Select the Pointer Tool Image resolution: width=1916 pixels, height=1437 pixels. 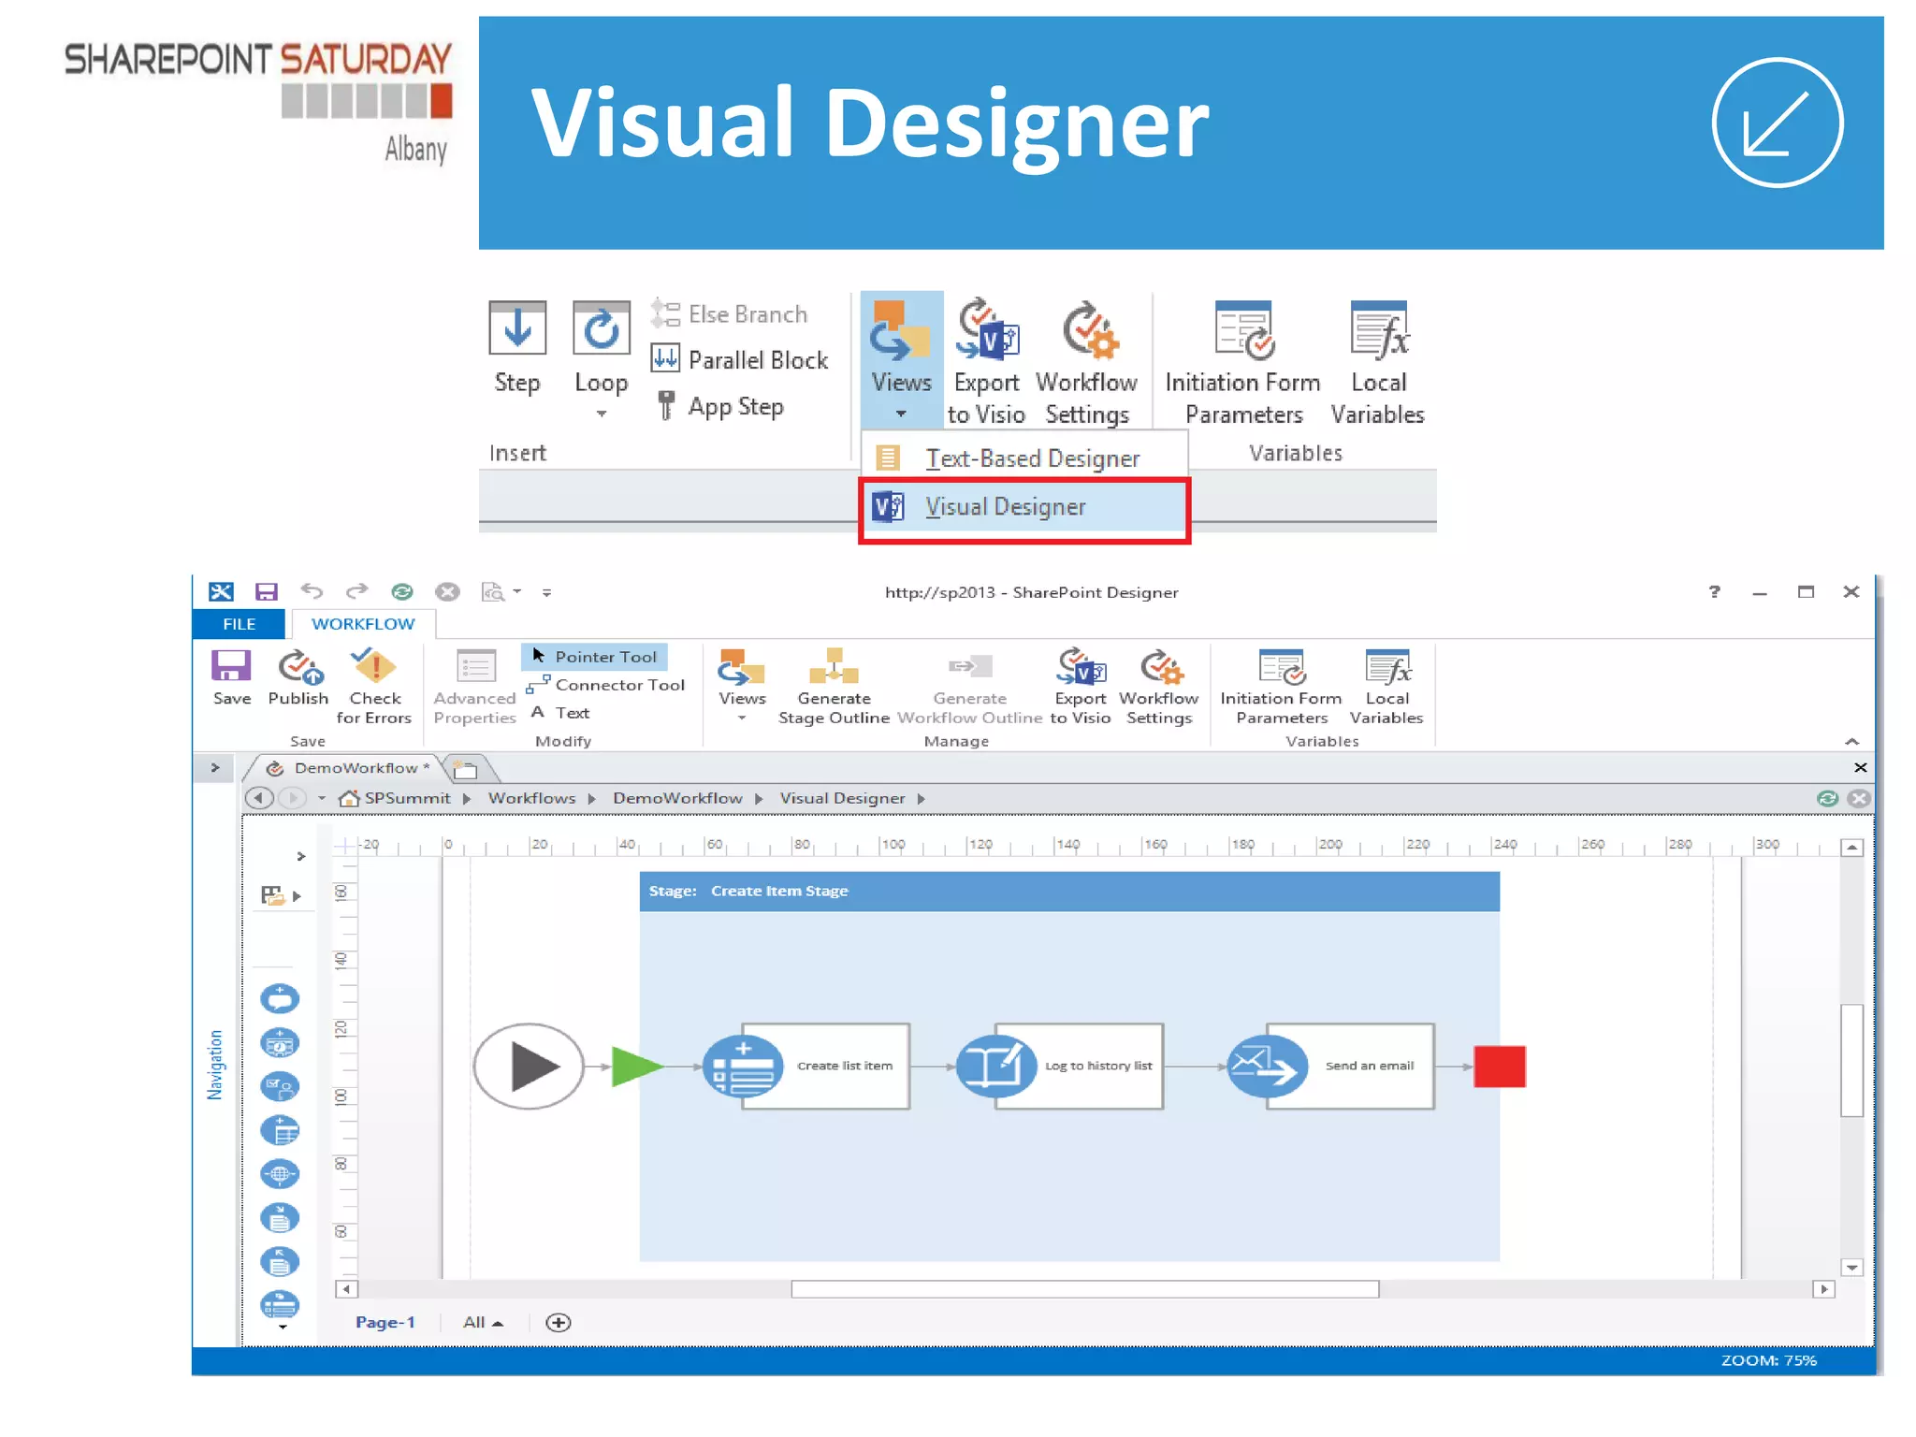tap(595, 657)
